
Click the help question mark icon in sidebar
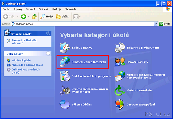(x=9, y=65)
